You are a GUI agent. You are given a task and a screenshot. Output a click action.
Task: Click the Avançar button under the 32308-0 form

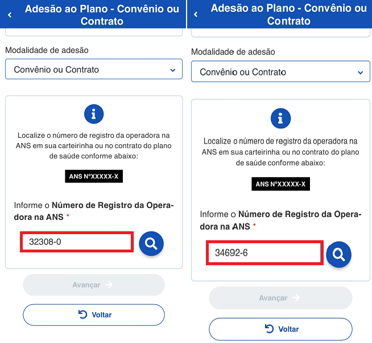point(94,285)
